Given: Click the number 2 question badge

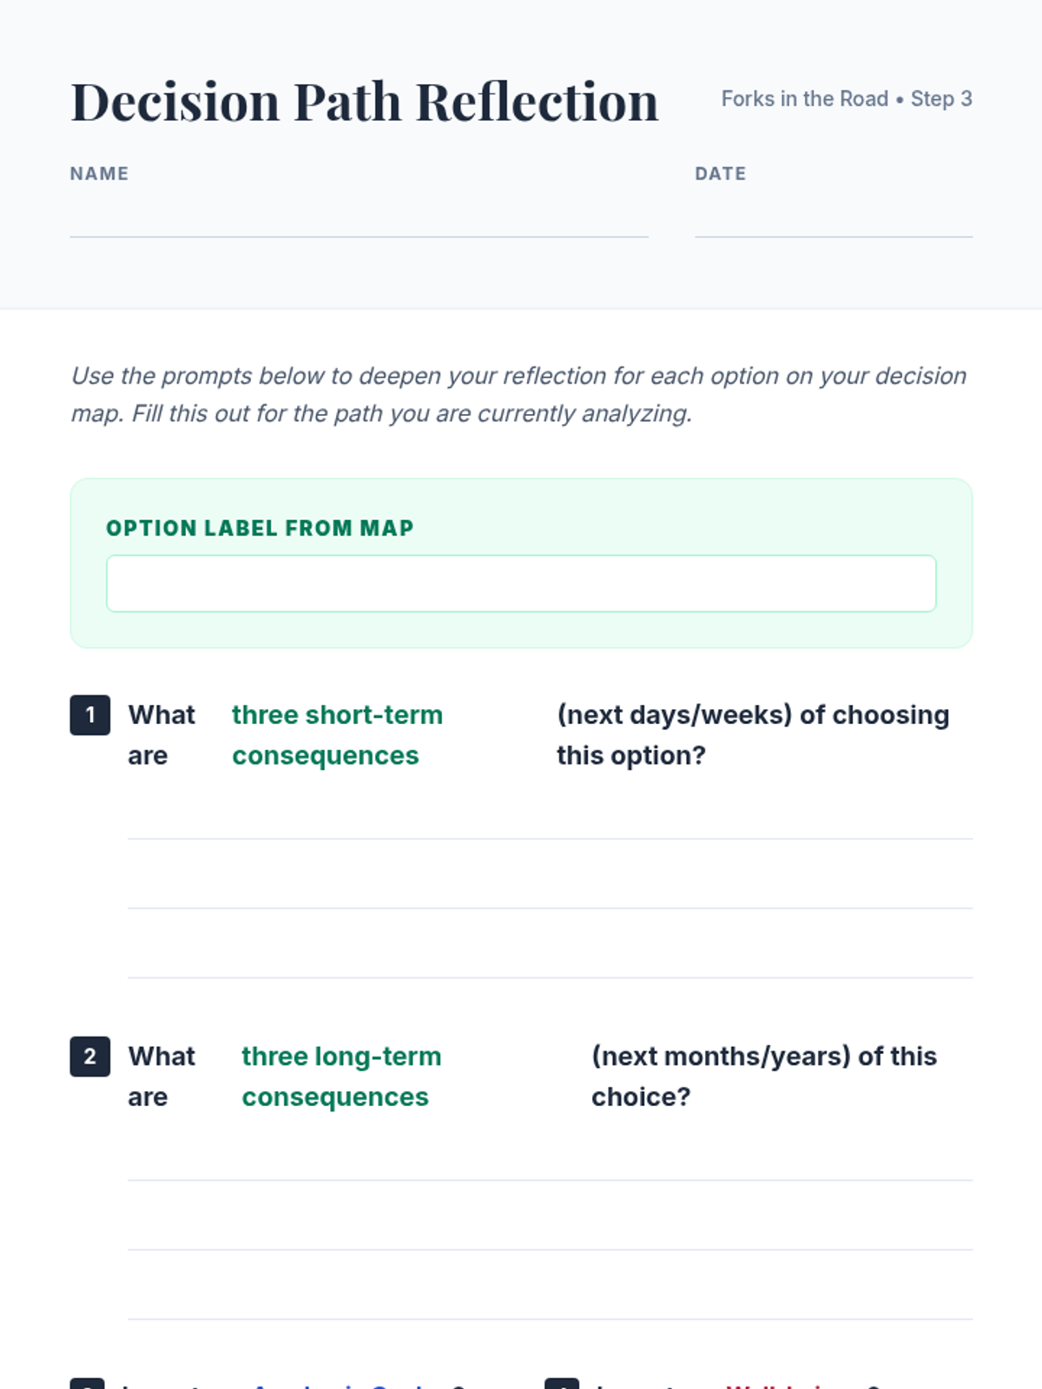Looking at the screenshot, I should [x=89, y=1057].
